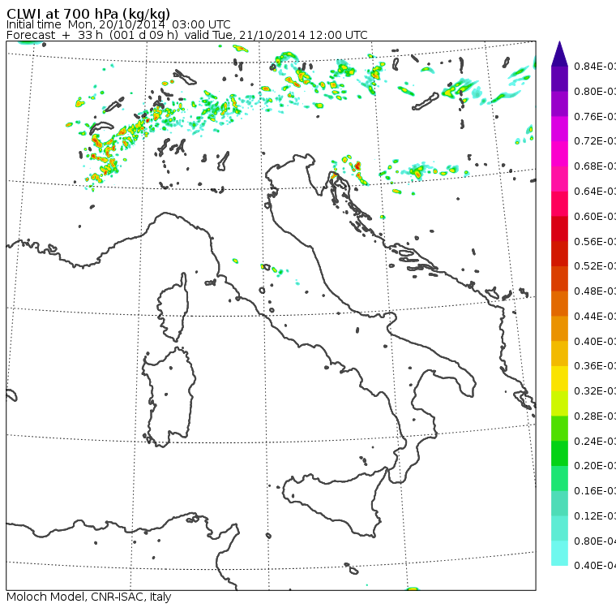Image resolution: width=616 pixels, height=608 pixels.
Task: Click the 0.56E colorbar label
Action: [595, 241]
